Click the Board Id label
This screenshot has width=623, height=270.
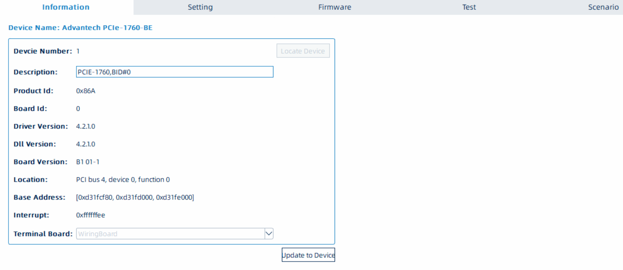pos(30,108)
